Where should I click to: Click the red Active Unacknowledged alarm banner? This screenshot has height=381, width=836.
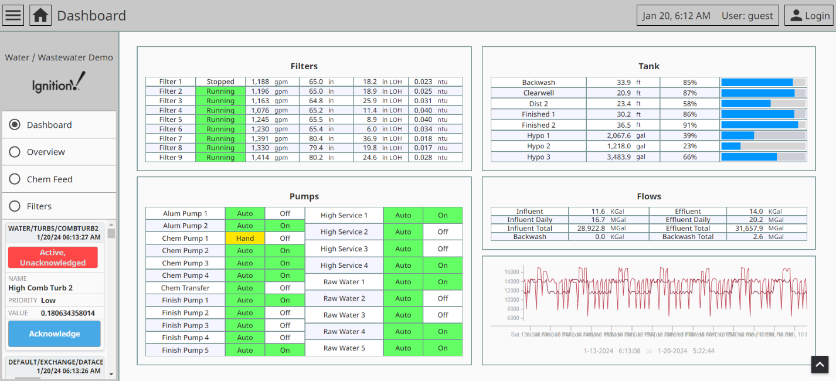(53, 258)
